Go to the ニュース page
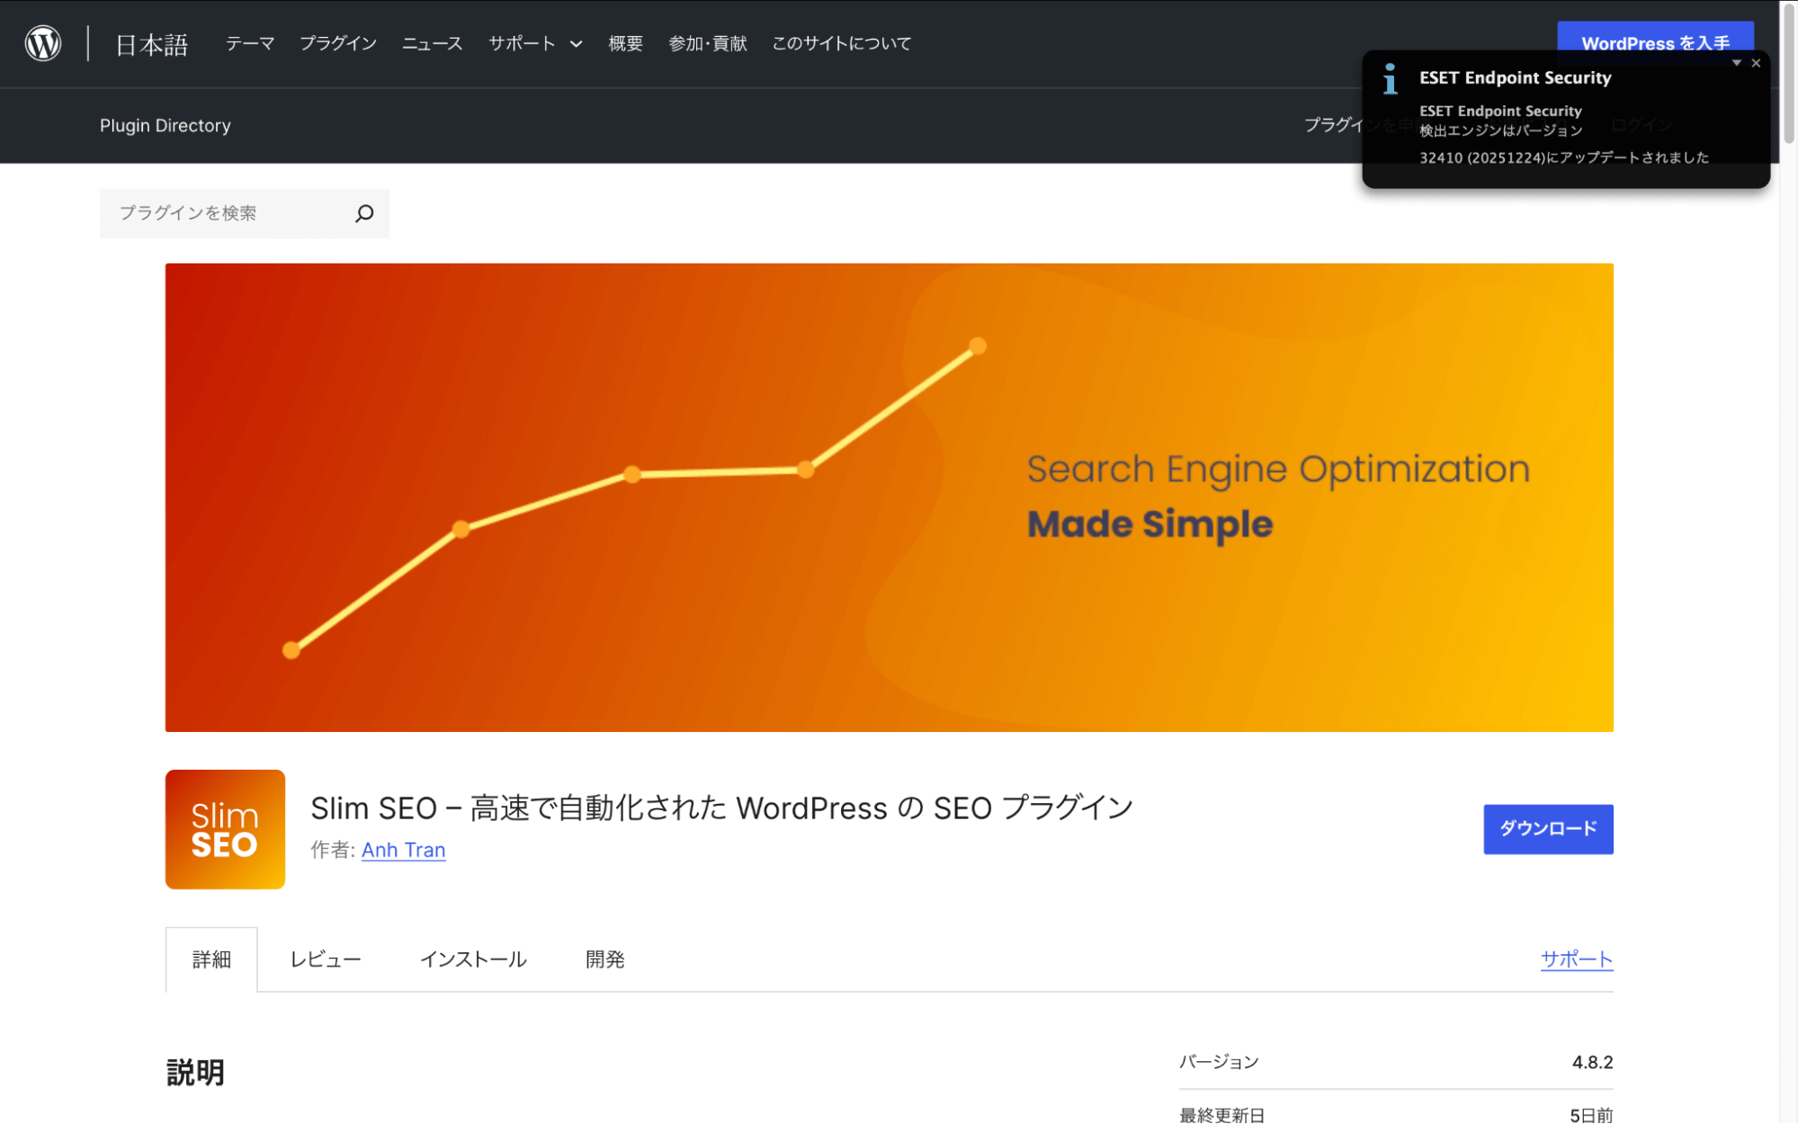 [x=432, y=43]
